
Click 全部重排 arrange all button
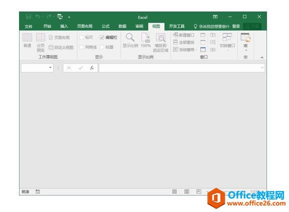point(184,42)
